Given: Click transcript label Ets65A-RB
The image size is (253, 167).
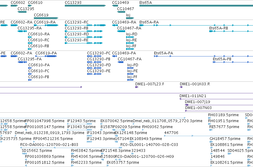Looking at the screenshot, I should [219, 28].
